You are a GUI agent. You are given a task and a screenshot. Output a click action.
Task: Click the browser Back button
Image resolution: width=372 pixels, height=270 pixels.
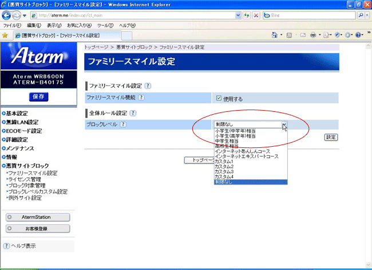pyautogui.click(x=7, y=14)
